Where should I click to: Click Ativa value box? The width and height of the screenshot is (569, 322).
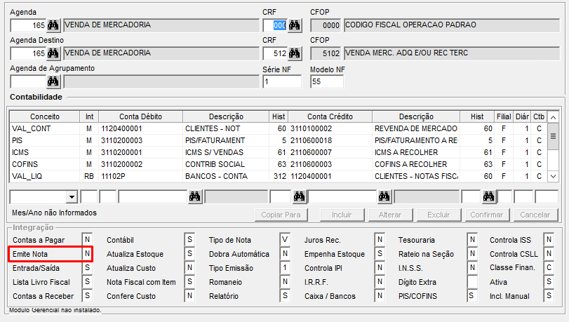[x=549, y=282]
